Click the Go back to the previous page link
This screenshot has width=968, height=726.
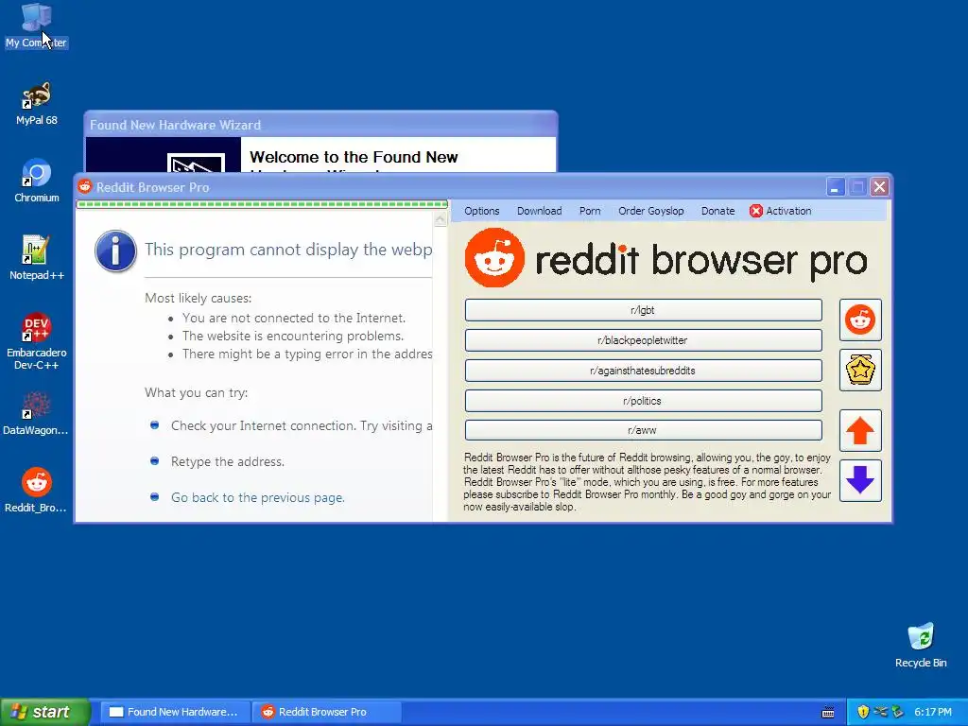pos(257,497)
